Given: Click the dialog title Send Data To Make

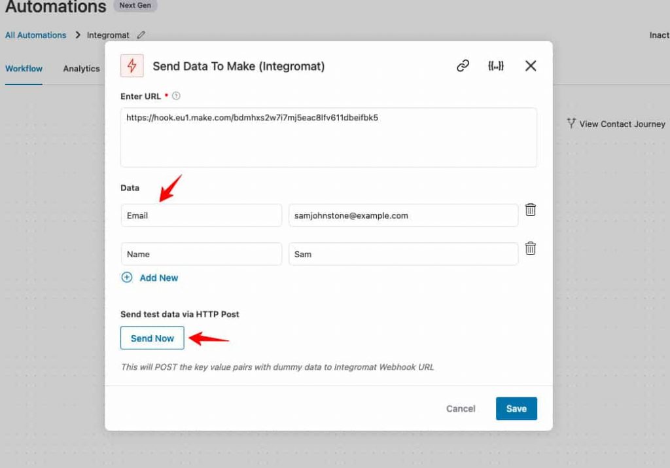Looking at the screenshot, I should 238,66.
